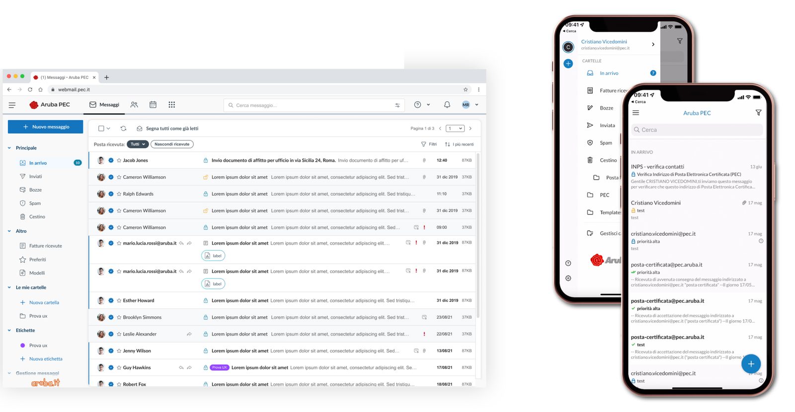Click Nuova cartella link
This screenshot has height=412, width=795.
pos(39,303)
